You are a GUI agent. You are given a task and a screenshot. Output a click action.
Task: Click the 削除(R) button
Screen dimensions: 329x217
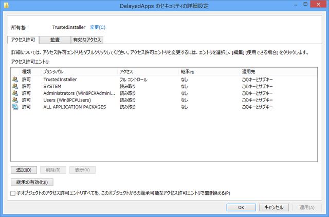click(53, 170)
